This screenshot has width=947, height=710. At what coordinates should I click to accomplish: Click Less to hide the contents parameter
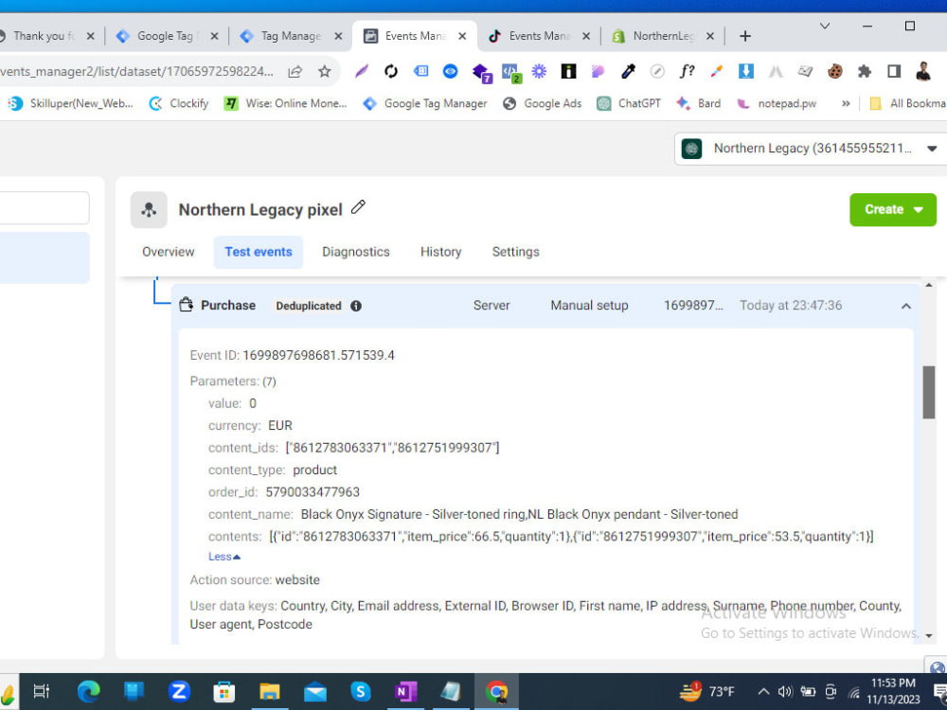click(x=219, y=557)
